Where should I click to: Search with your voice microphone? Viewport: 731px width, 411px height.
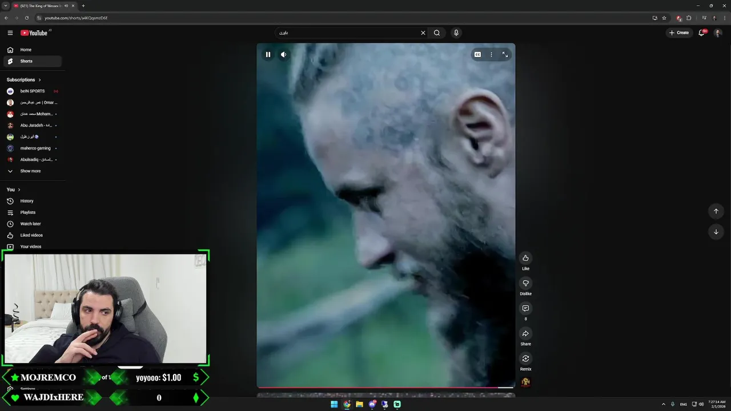456,33
